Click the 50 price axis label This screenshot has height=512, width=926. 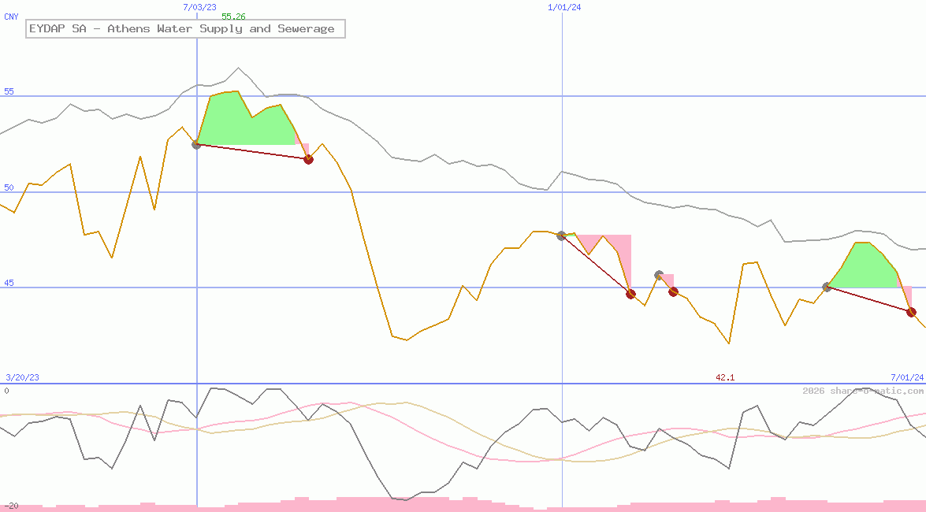(x=9, y=187)
